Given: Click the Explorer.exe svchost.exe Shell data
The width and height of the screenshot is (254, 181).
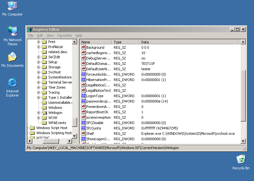Looking at the screenshot, I should pyautogui.click(x=188, y=134).
